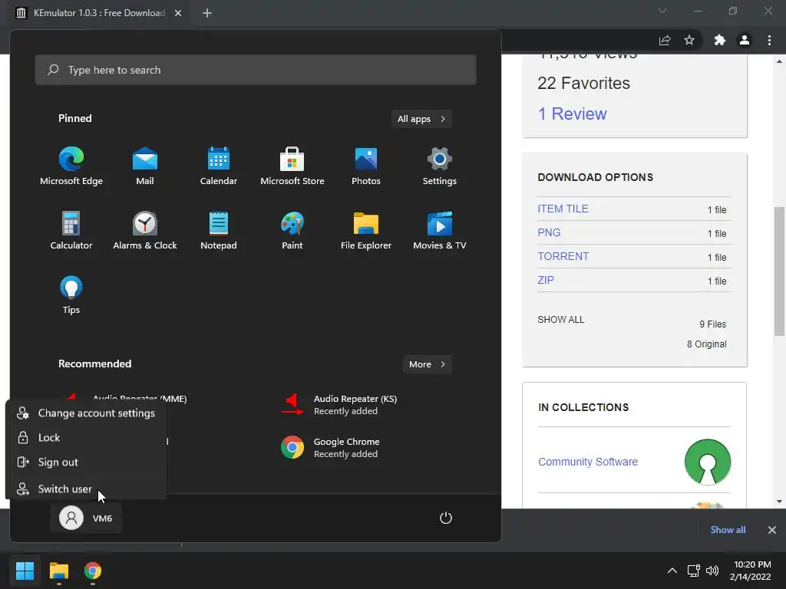Select Change account settings
Screen dimensions: 786x589
pyautogui.click(x=86, y=413)
